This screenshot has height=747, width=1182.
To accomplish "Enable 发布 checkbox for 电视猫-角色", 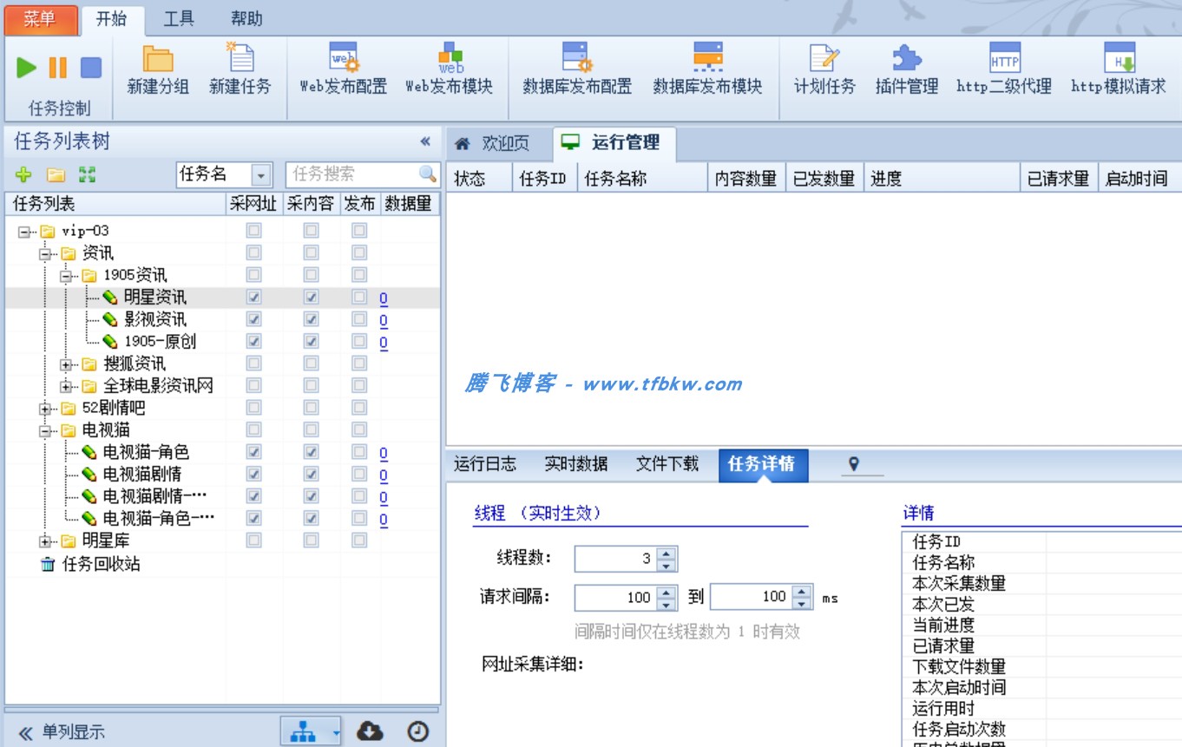I will point(359,452).
